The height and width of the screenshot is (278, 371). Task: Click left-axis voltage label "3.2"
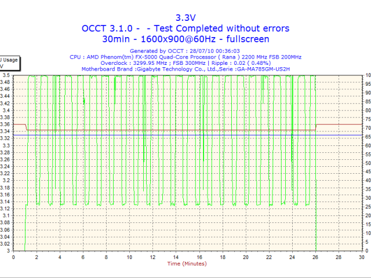[x=6, y=181]
